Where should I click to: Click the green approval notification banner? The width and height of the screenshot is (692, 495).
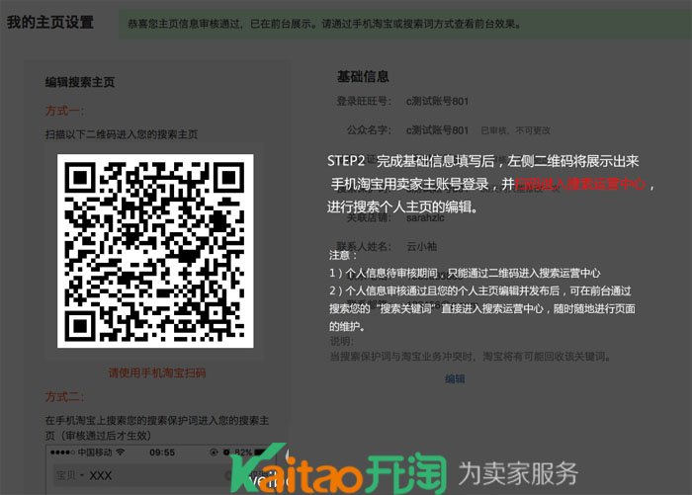[x=404, y=24]
